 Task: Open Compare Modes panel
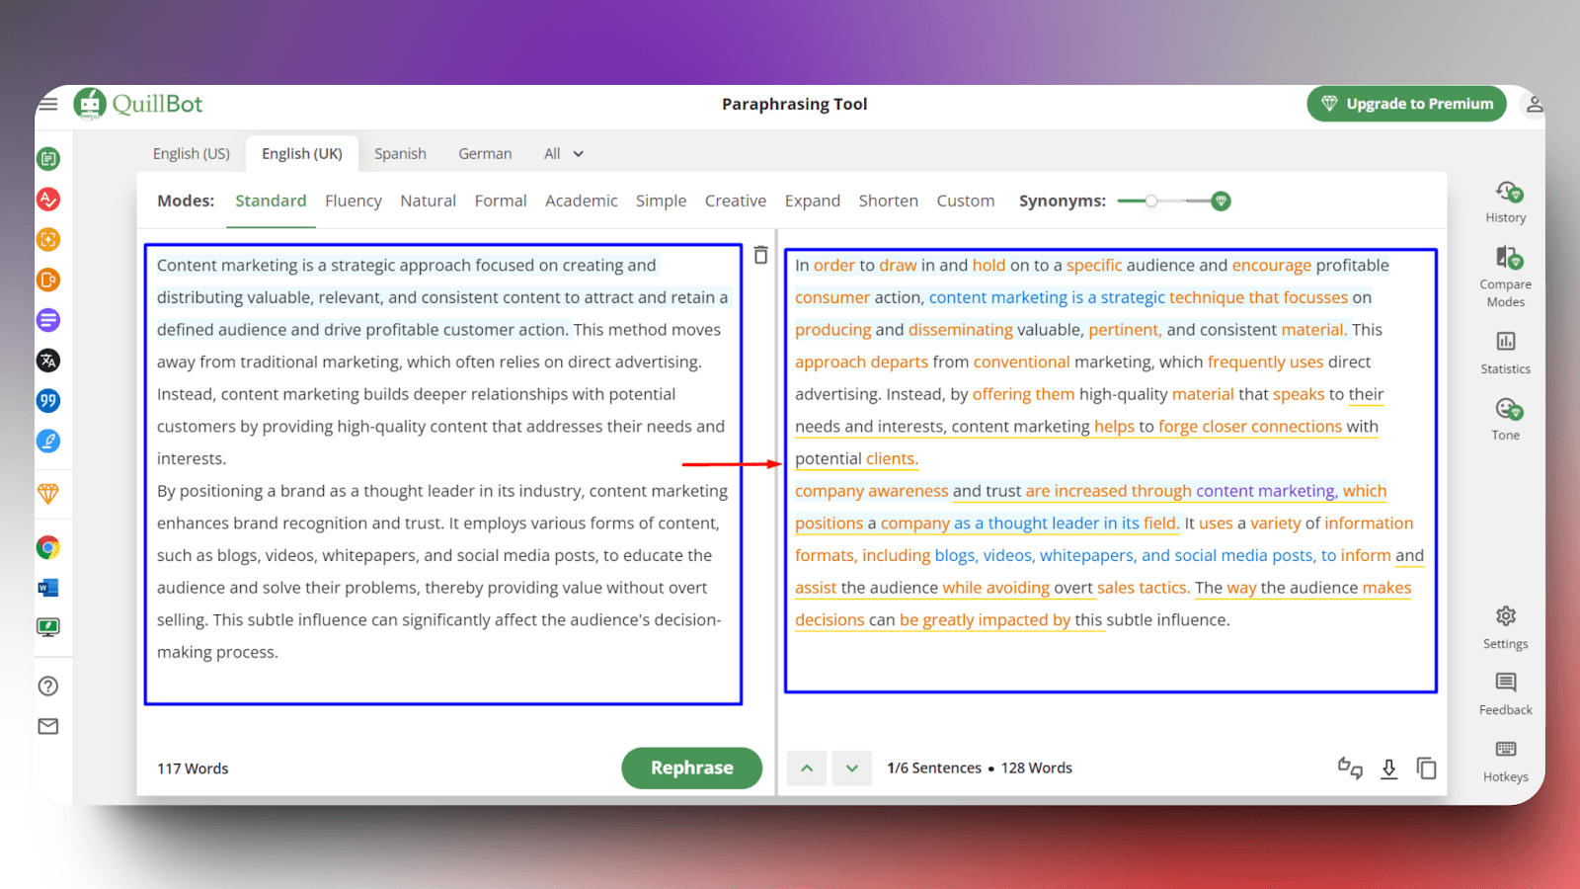1506,277
